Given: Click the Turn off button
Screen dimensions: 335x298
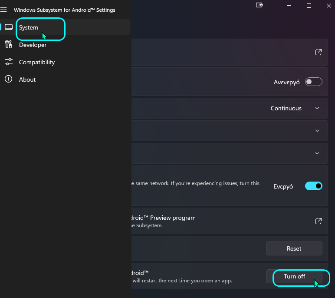Looking at the screenshot, I should click(294, 276).
